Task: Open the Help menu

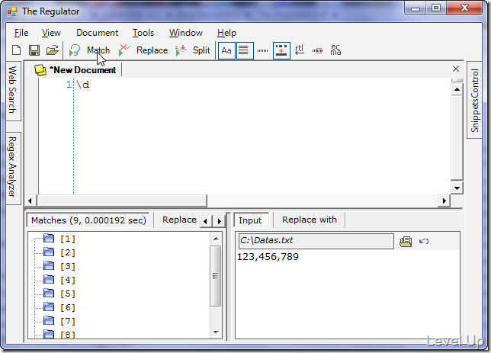Action: pos(226,33)
